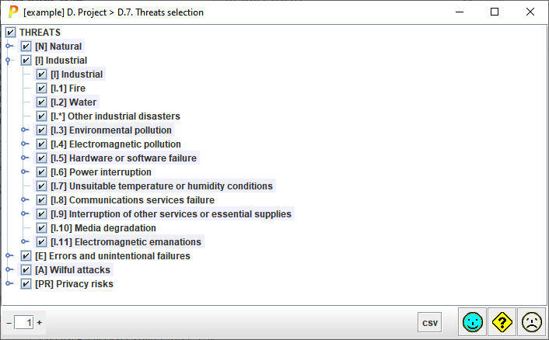Click the PILAR app icon in title bar
The width and height of the screenshot is (549, 340).
point(12,12)
